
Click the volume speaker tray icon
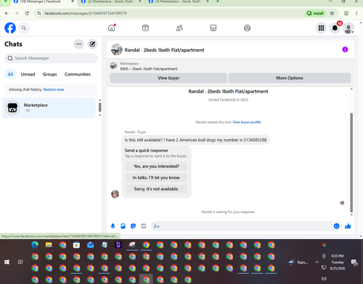pos(324,278)
